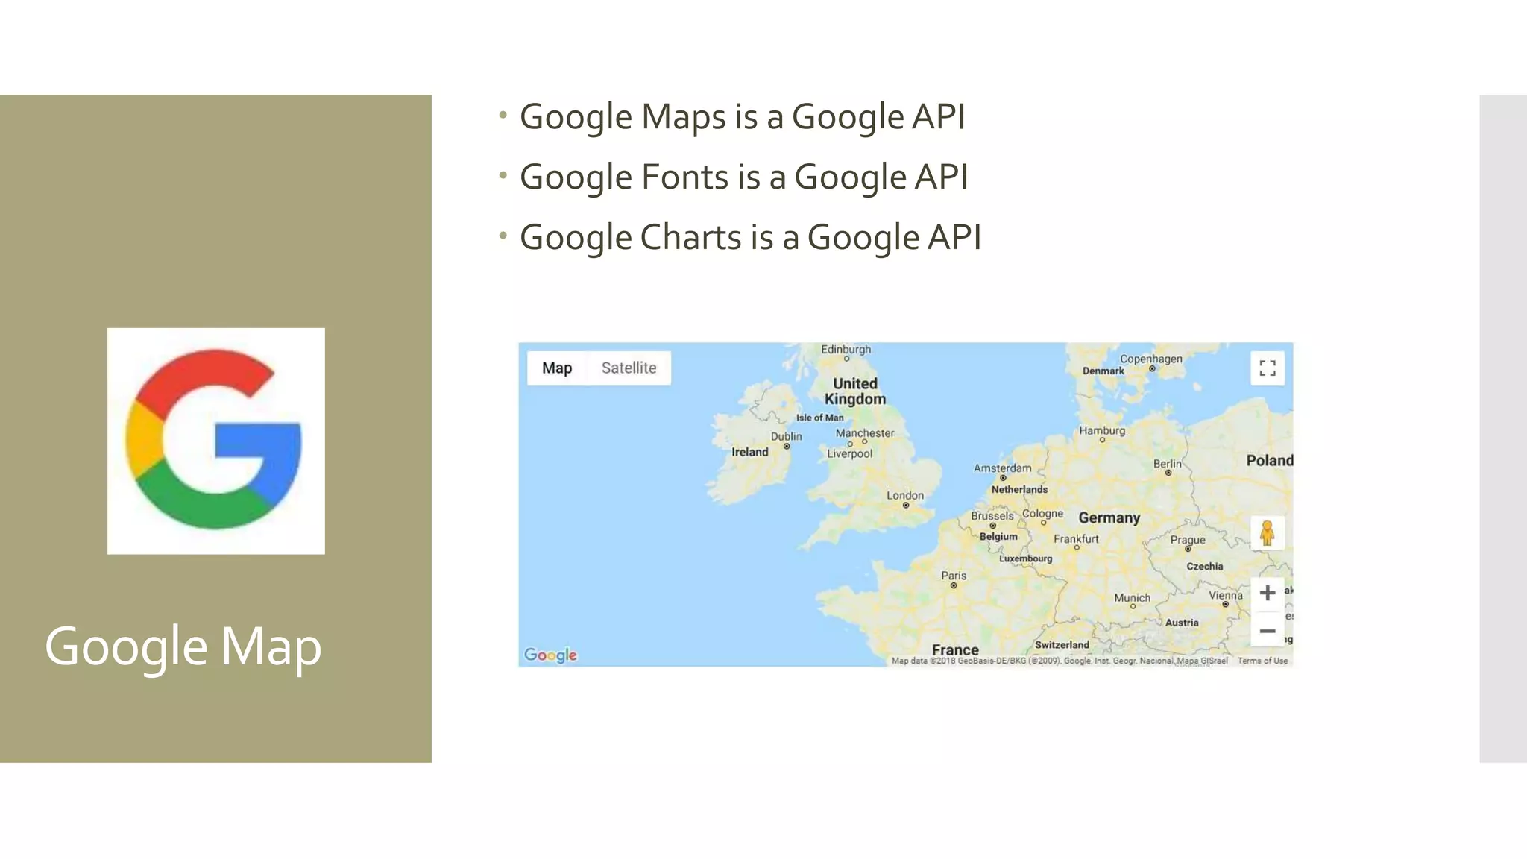The width and height of the screenshot is (1527, 859).
Task: Click the Amsterdam city label
Action: click(x=1002, y=468)
